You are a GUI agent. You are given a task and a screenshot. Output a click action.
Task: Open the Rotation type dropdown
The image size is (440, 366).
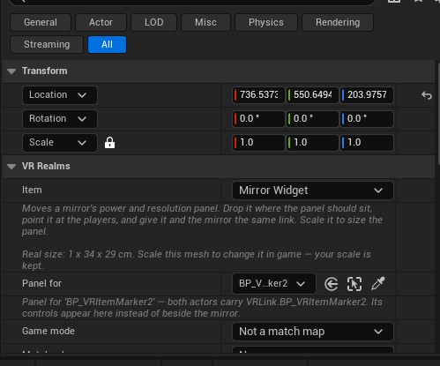60,119
